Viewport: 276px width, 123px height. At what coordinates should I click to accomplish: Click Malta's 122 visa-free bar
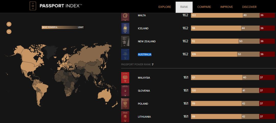tap(217, 15)
